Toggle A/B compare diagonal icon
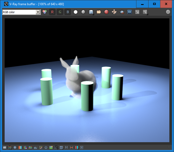 tap(137, 12)
